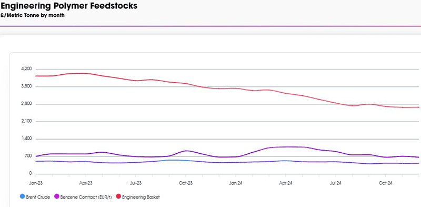Select the Oct-23 x-axis label

pos(186,183)
